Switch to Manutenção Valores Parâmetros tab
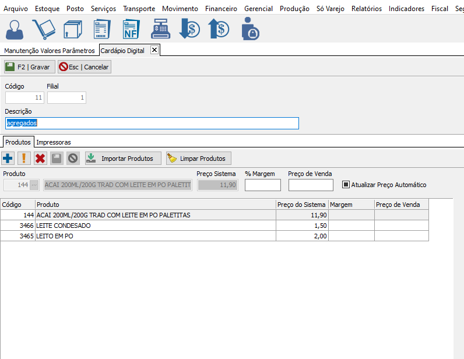464x359 pixels. click(50, 51)
